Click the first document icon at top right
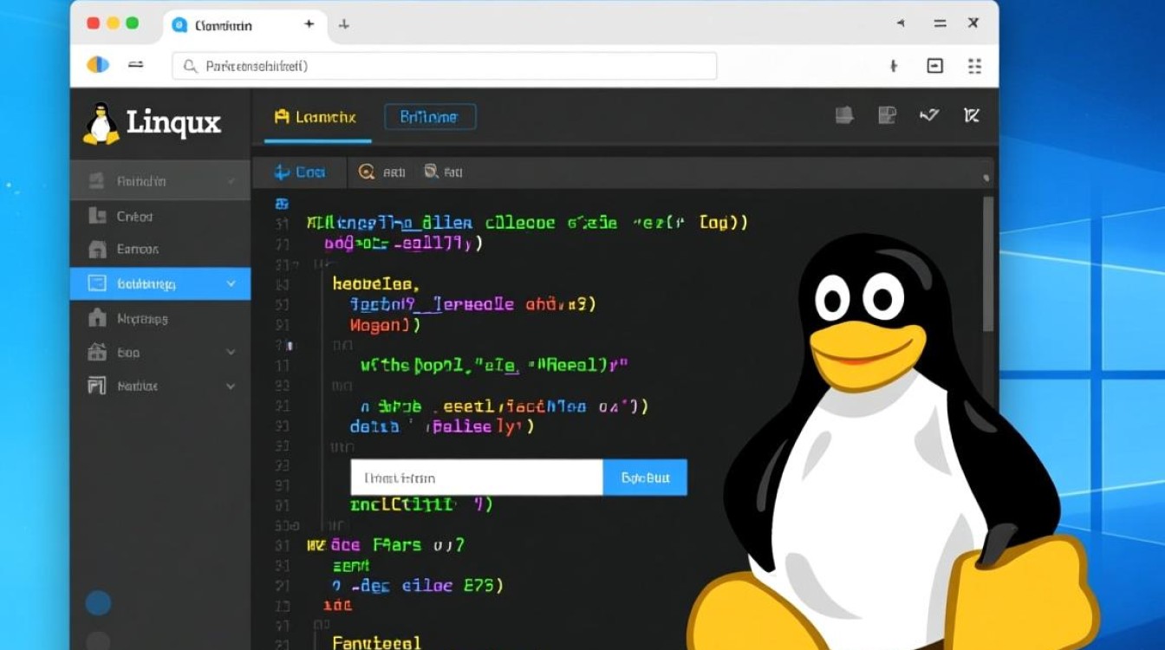 tap(844, 114)
